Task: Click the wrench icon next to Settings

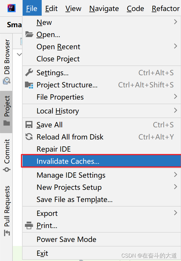Action: pos(29,72)
